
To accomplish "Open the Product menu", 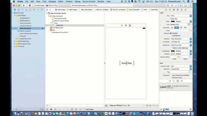I will (69, 1).
